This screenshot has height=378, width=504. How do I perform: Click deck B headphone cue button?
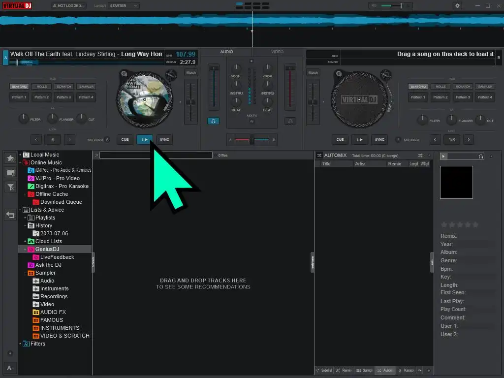pos(290,121)
